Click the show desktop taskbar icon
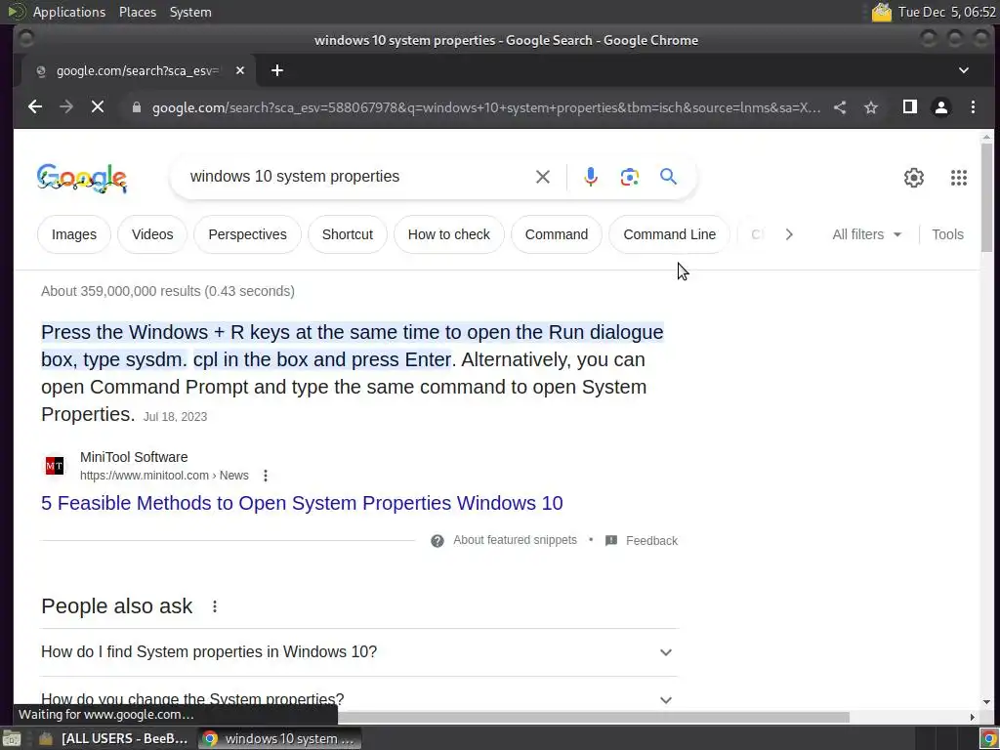1000x750 pixels. [x=12, y=738]
